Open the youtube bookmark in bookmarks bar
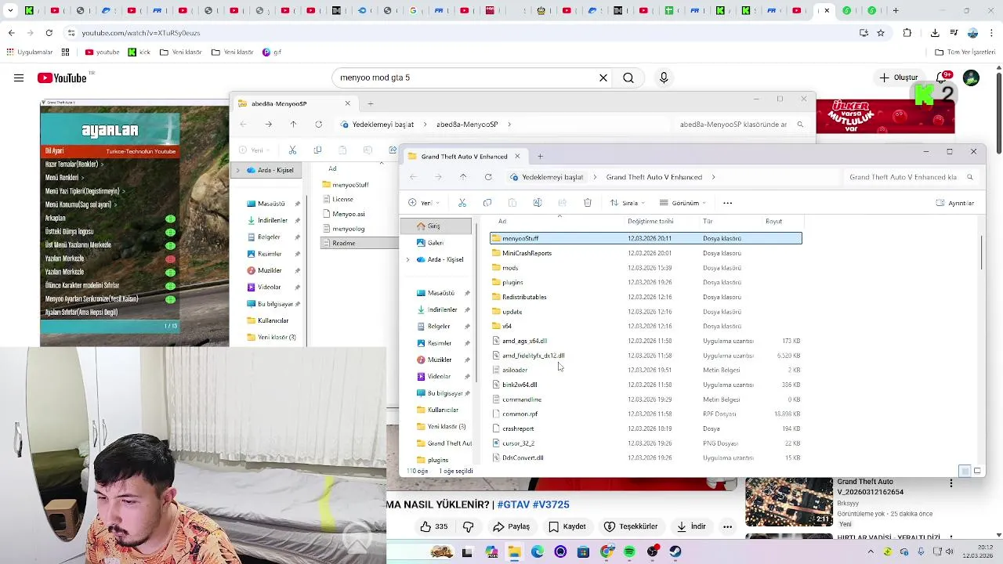1003x564 pixels. point(102,52)
